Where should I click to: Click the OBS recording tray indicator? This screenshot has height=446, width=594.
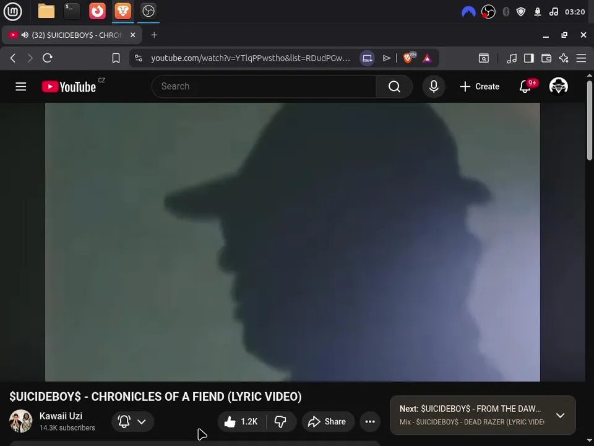tap(488, 12)
